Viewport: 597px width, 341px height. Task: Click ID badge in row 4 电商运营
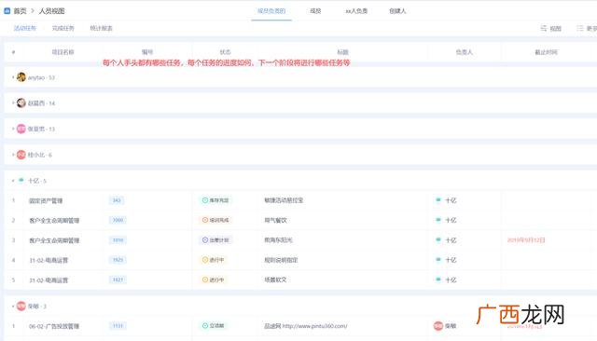[118, 260]
